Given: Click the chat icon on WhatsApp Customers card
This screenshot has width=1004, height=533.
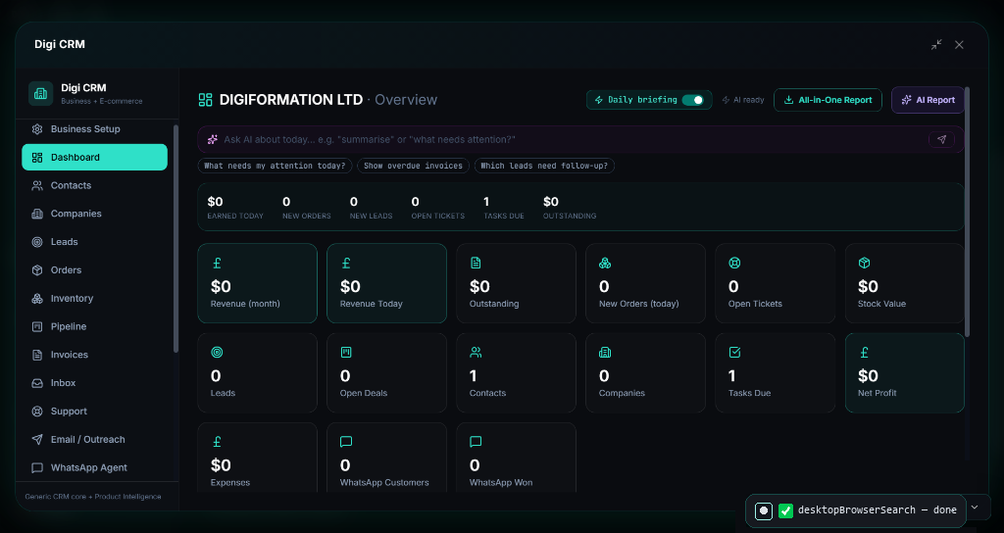Looking at the screenshot, I should click(346, 442).
